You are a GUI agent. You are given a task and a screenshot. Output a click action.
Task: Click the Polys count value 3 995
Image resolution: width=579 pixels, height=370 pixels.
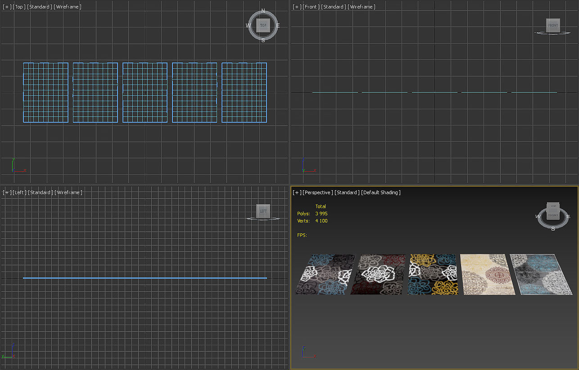click(x=321, y=214)
